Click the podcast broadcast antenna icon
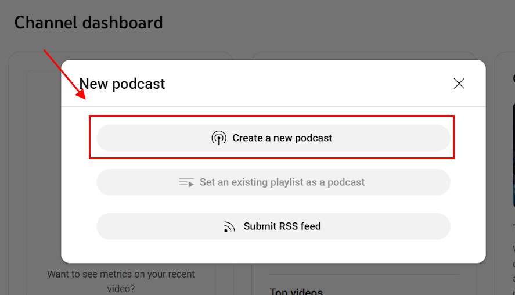Image resolution: width=515 pixels, height=295 pixels. point(219,138)
